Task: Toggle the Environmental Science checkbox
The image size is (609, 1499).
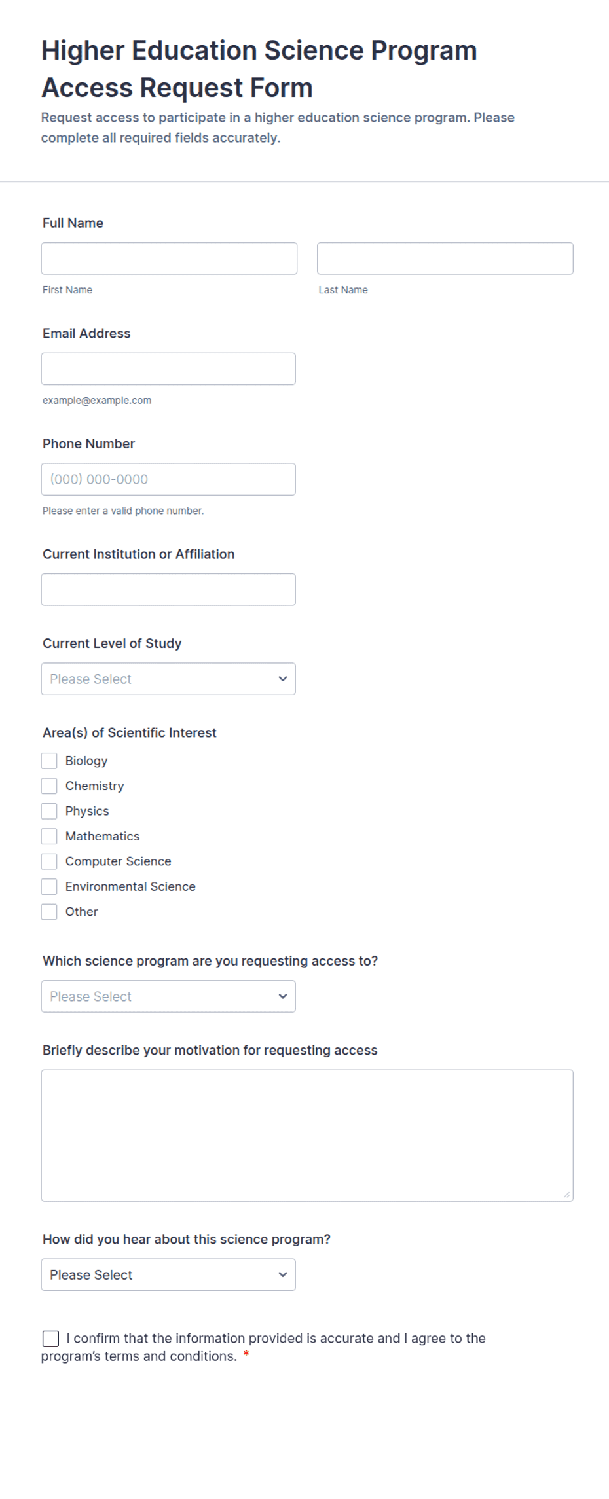Action: pos(49,887)
